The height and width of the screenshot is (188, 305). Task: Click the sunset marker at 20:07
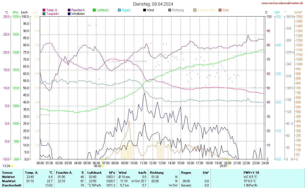[229, 166]
